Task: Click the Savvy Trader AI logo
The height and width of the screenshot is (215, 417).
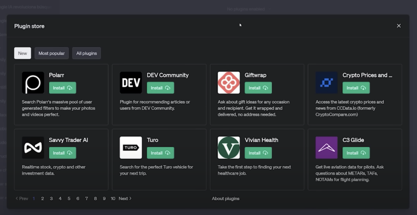Action: (x=33, y=148)
